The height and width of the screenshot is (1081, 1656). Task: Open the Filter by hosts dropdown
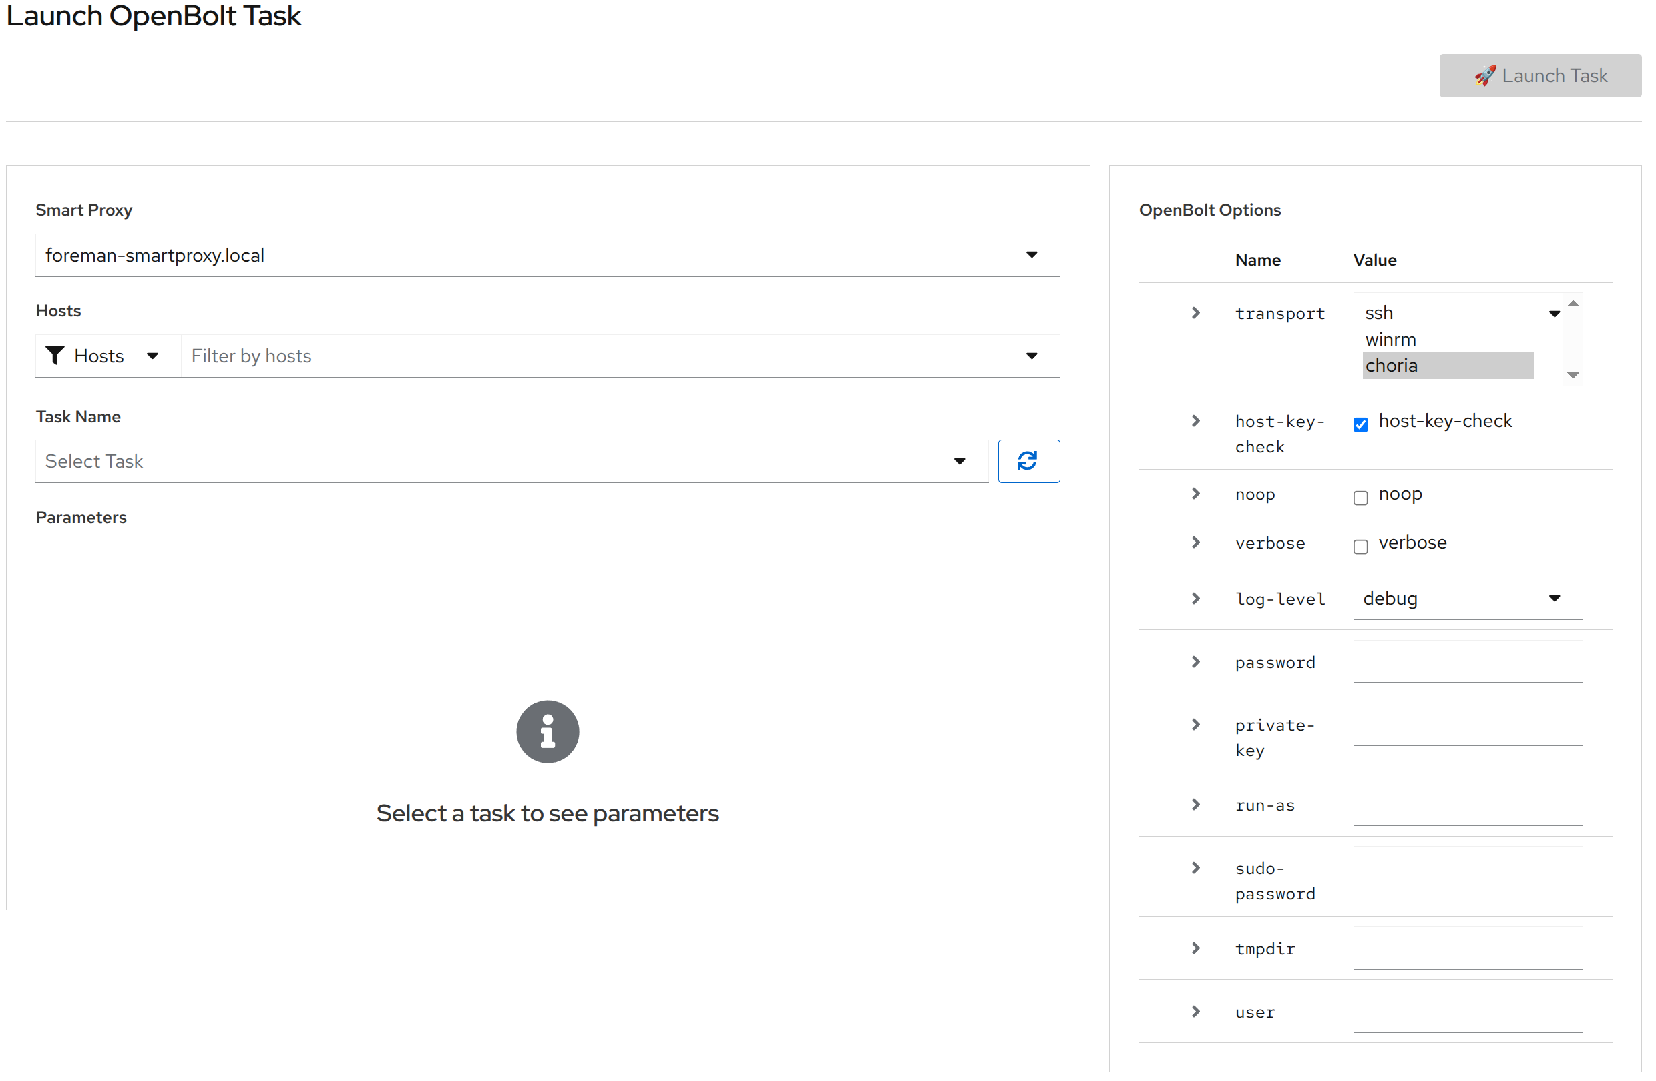(620, 356)
